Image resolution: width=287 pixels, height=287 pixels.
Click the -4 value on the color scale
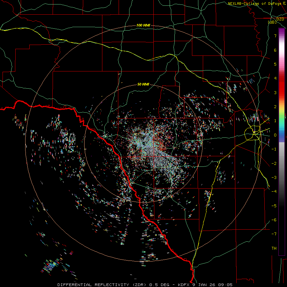pyautogui.click(x=274, y=191)
